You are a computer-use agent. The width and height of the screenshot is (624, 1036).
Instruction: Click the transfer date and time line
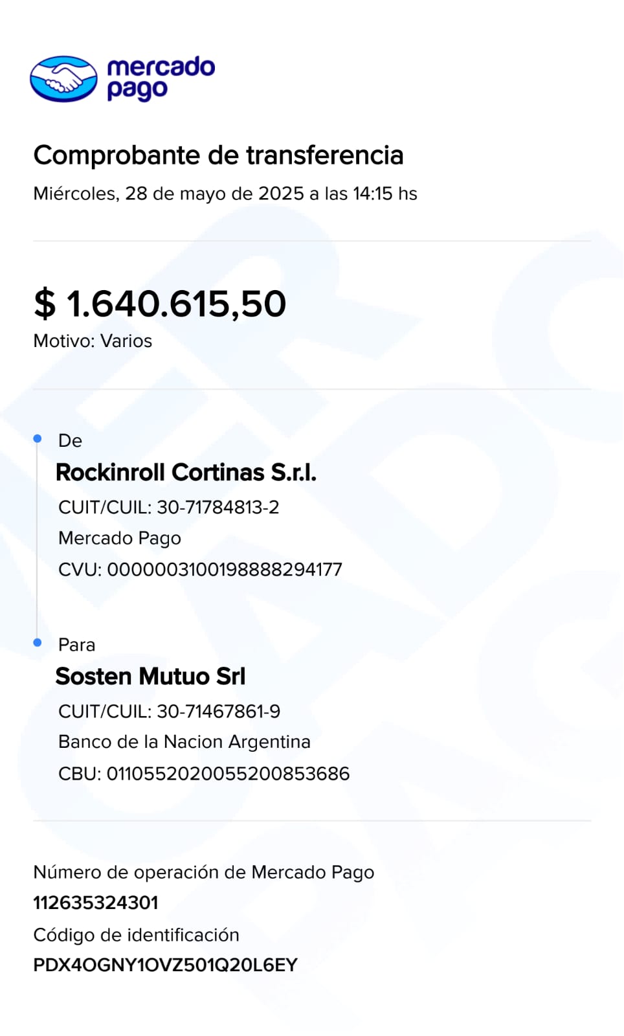(225, 194)
